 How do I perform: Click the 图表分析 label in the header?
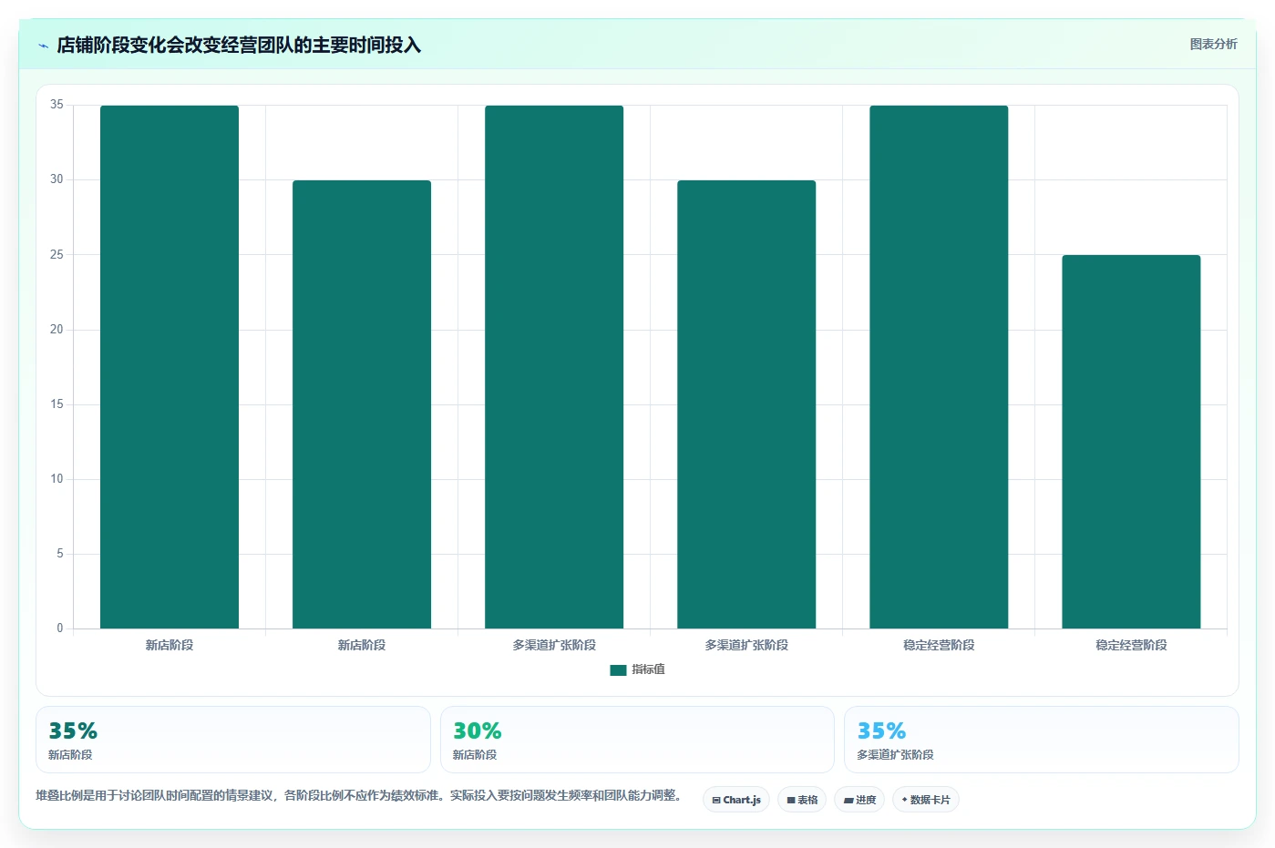click(x=1213, y=44)
